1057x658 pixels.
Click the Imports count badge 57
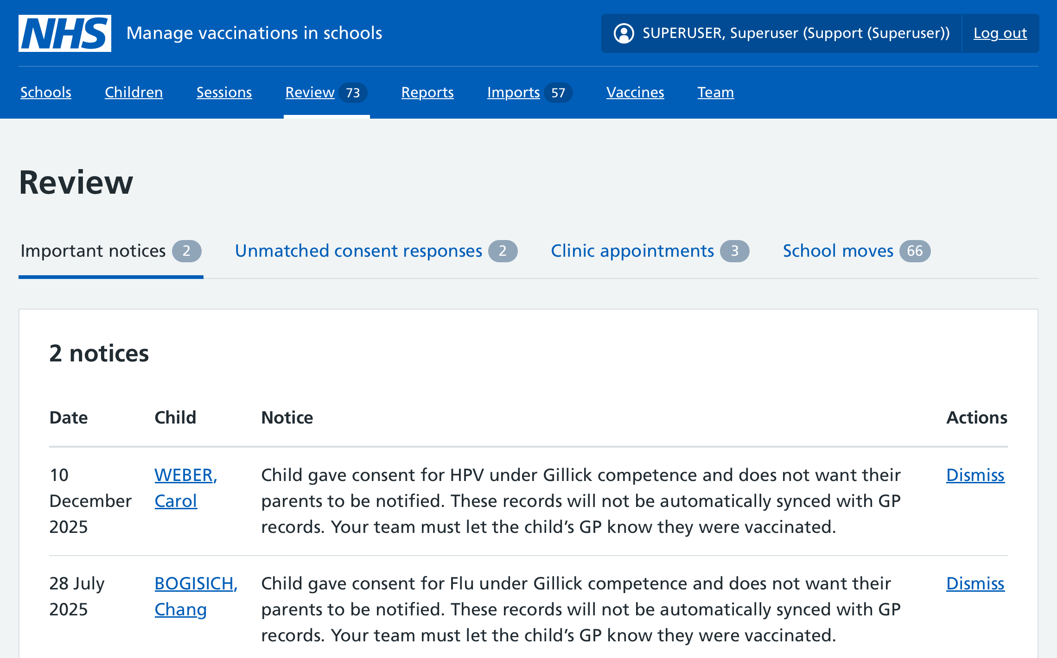point(558,93)
